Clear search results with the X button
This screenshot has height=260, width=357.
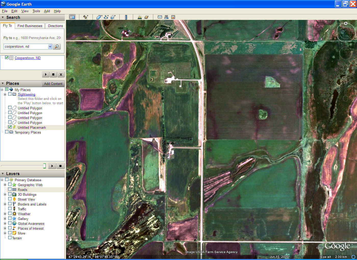(61, 74)
